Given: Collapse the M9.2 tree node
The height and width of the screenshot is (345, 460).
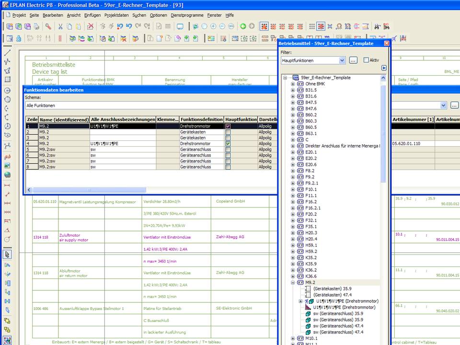Looking at the screenshot, I should tap(292, 283).
